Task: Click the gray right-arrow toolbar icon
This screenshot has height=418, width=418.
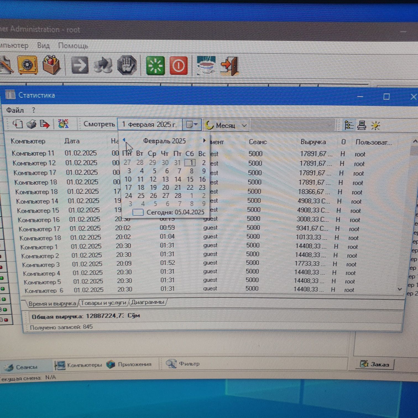Action: tap(80, 65)
